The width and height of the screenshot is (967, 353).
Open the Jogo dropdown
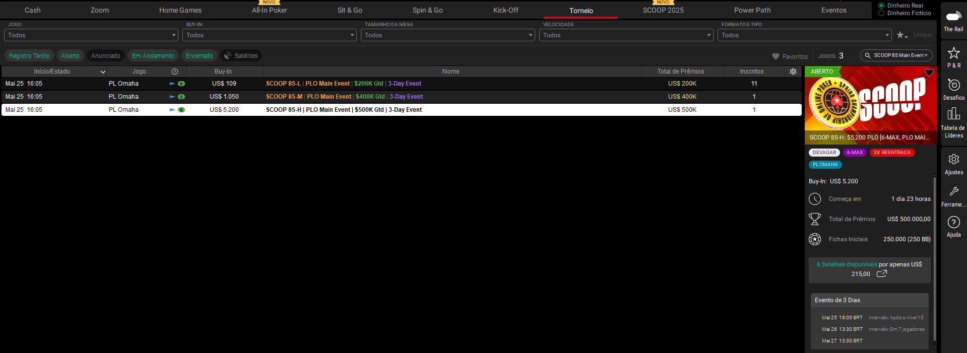[x=91, y=35]
